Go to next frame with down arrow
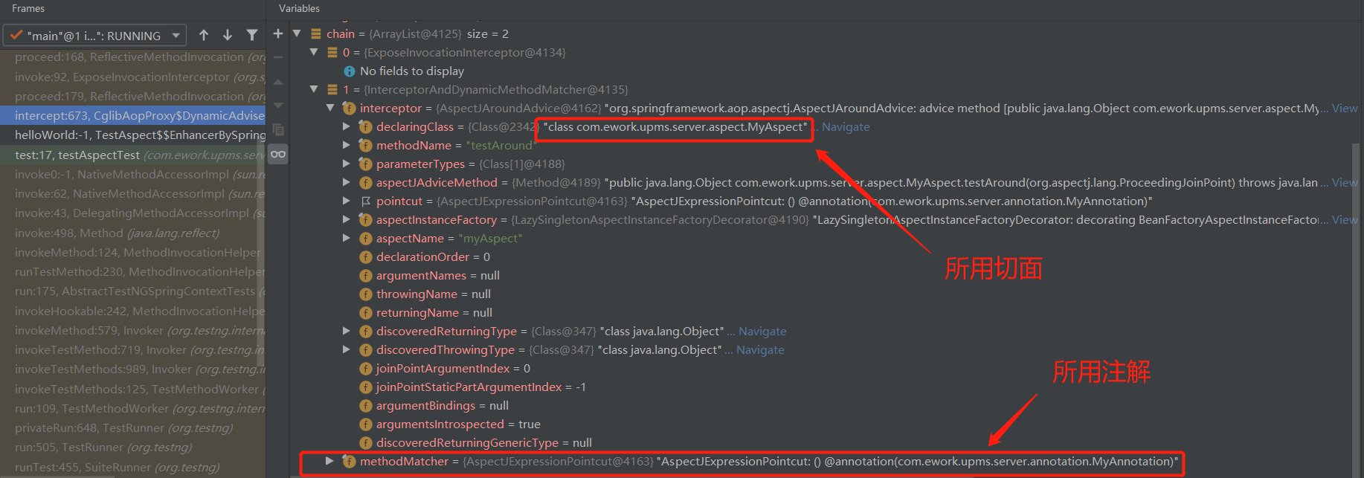The height and width of the screenshot is (478, 1364). pos(228,35)
